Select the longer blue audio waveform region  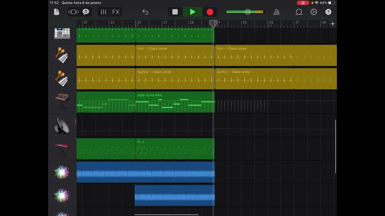click(146, 172)
